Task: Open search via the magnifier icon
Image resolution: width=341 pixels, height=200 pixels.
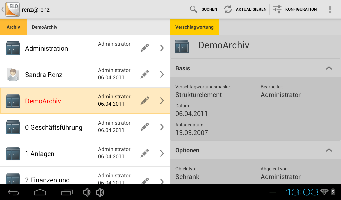Action: point(193,9)
